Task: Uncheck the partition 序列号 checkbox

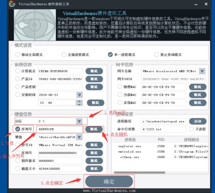Action: pos(18,129)
